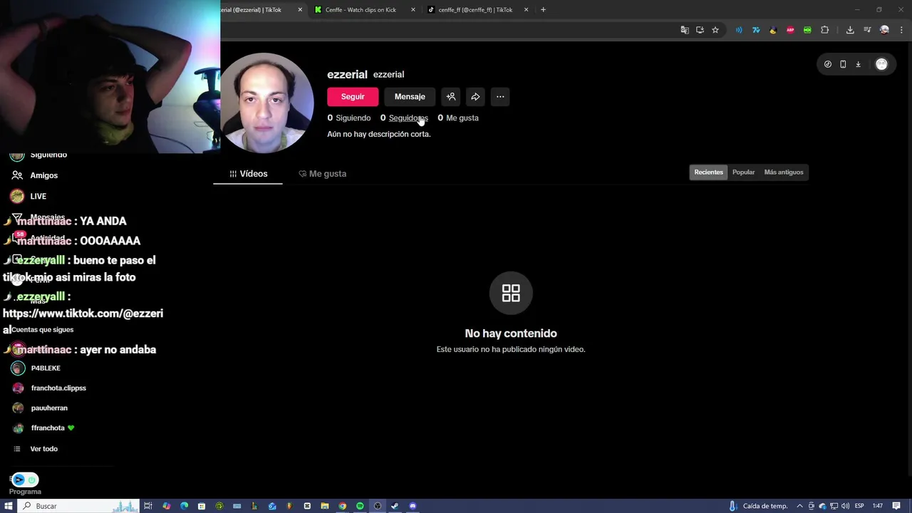Click the penguin extension icon
Image resolution: width=912 pixels, height=513 pixels.
tap(773, 30)
